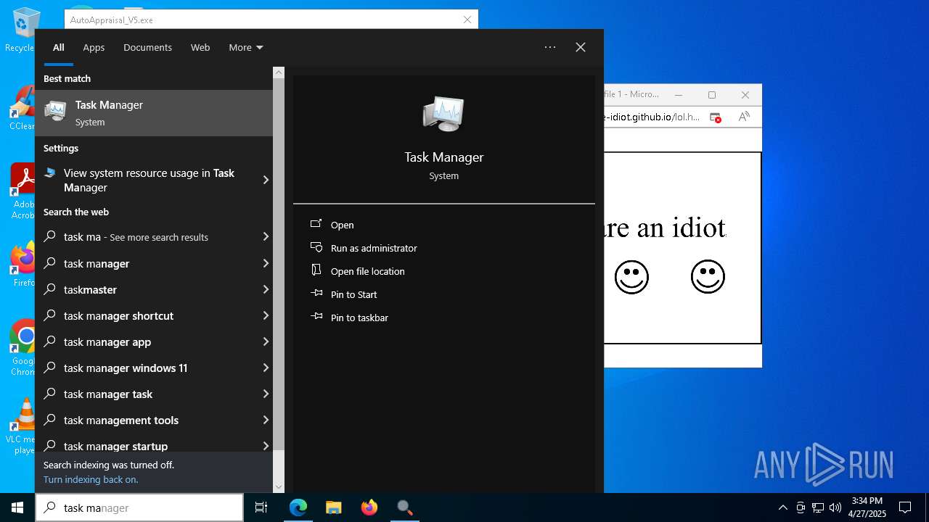Click the large Task Manager preview icon

(x=443, y=114)
